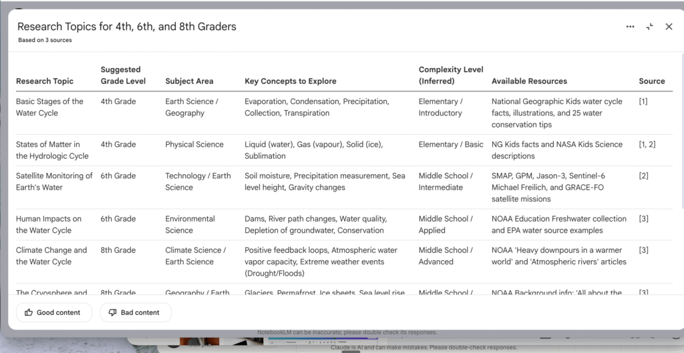Click the Based on 3 sources subtitle
Viewport: 684px width, 353px height.
45,40
